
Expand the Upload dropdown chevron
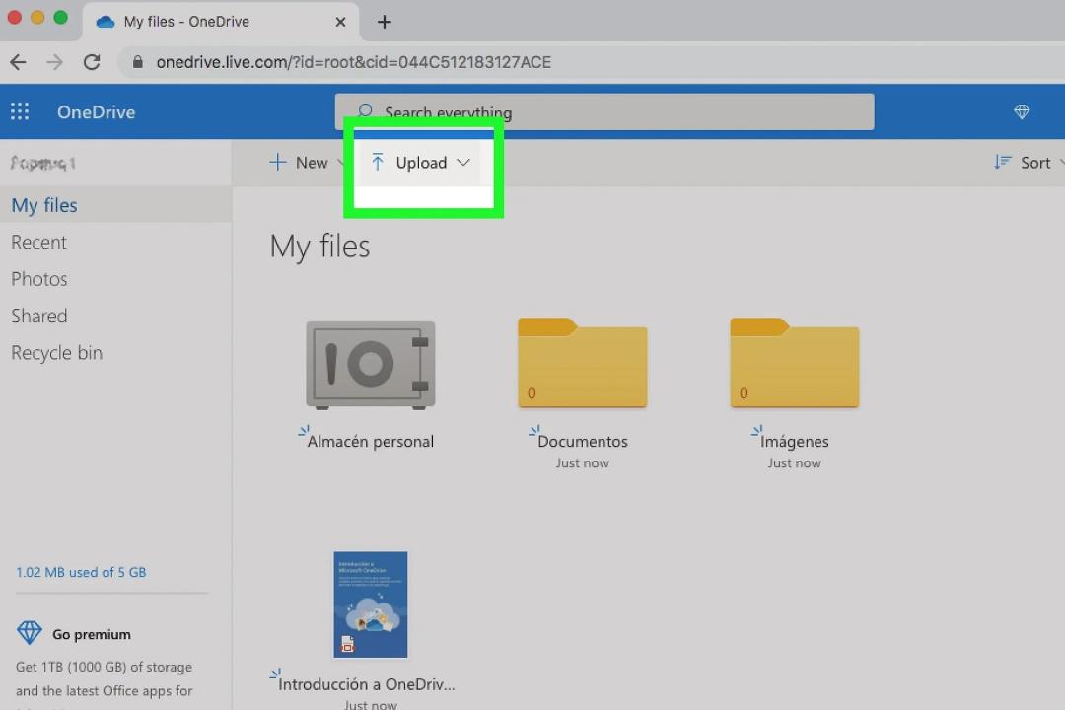tap(463, 163)
